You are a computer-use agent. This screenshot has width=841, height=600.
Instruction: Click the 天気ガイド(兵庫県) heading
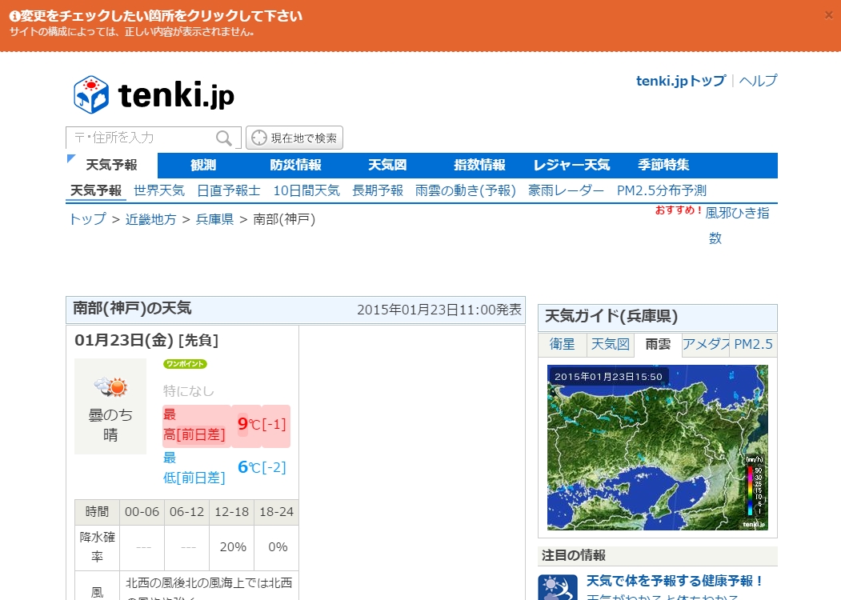(x=611, y=316)
